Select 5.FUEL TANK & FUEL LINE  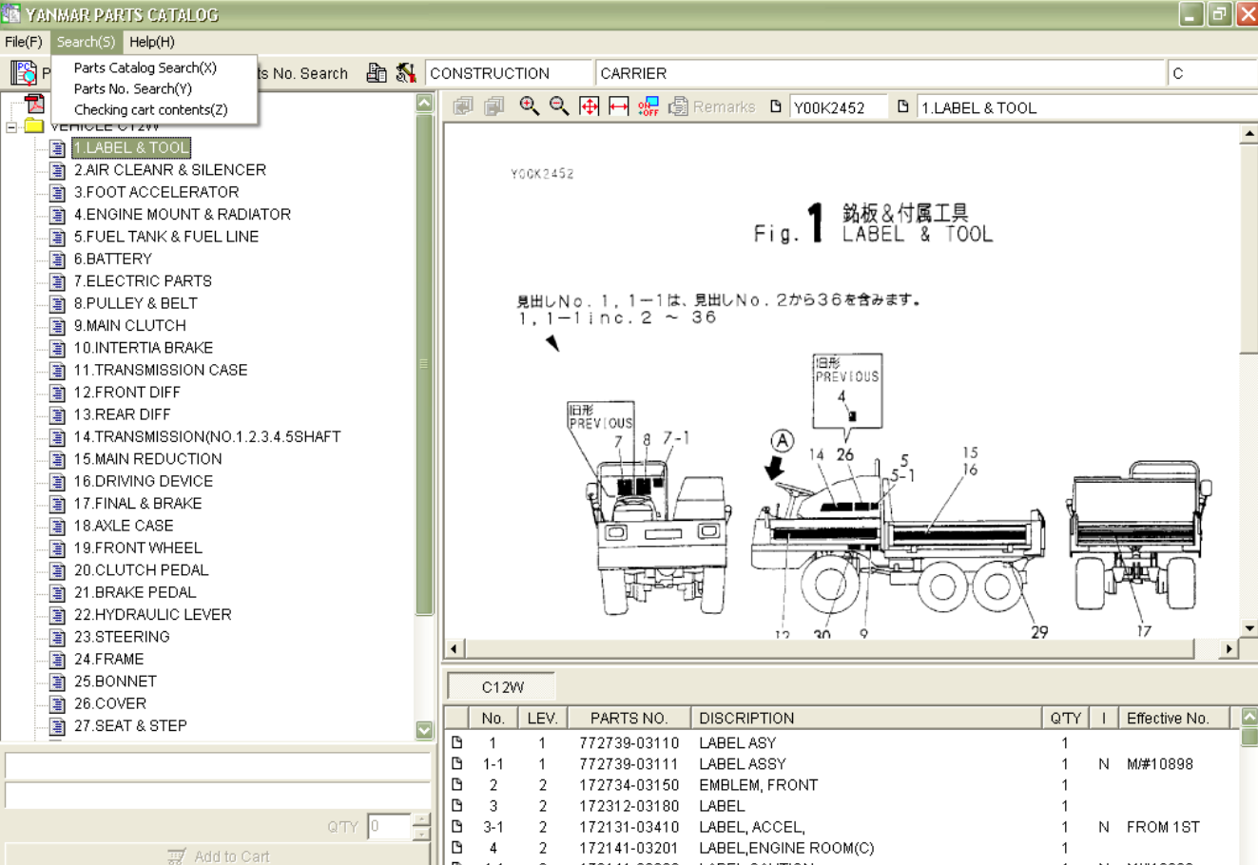(x=166, y=237)
